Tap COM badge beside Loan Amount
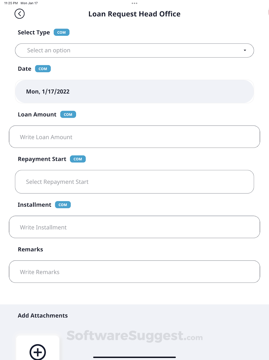This screenshot has height=360, width=269. pos(68,114)
